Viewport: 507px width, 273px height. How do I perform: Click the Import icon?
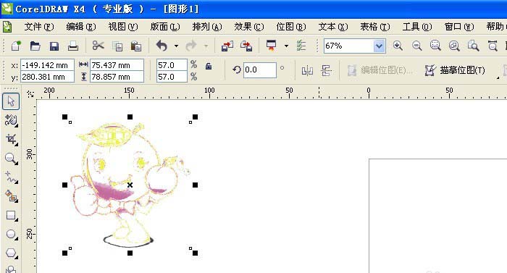[x=227, y=46]
